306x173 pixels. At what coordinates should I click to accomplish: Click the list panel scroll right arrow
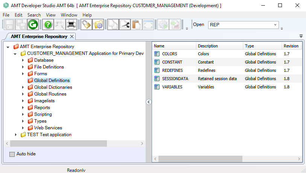tap(299, 159)
